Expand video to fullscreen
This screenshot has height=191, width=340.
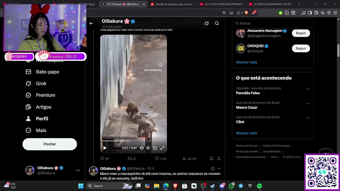pos(162,148)
